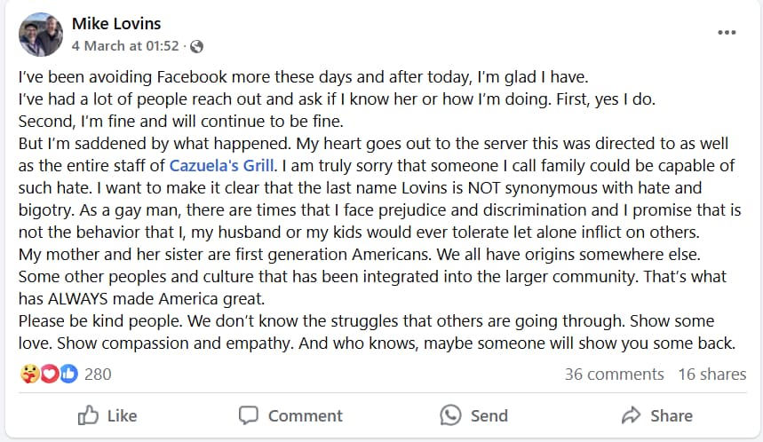Screen dimensions: 763x442
Task: Open the three-dot post options menu
Action: tap(727, 33)
